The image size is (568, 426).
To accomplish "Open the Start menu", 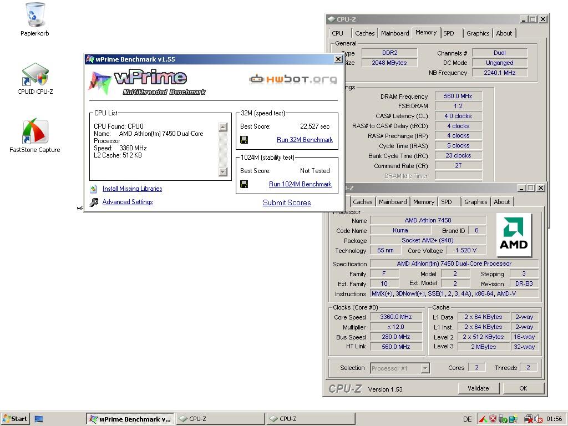I will pyautogui.click(x=15, y=419).
